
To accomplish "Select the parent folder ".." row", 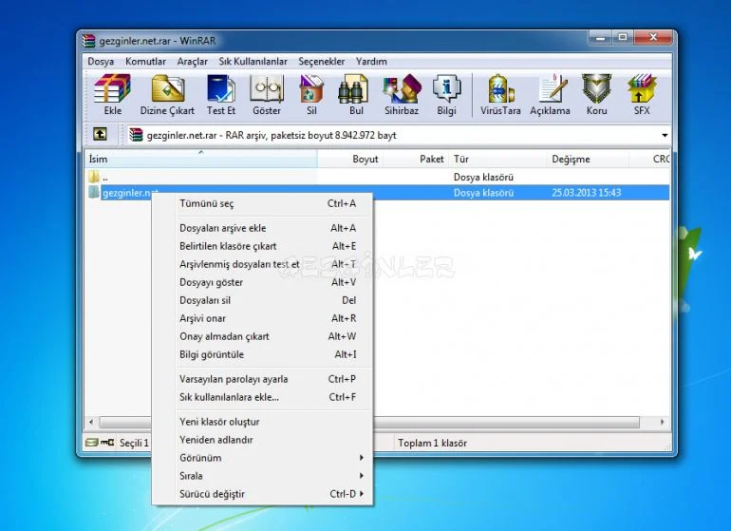I will [104, 177].
